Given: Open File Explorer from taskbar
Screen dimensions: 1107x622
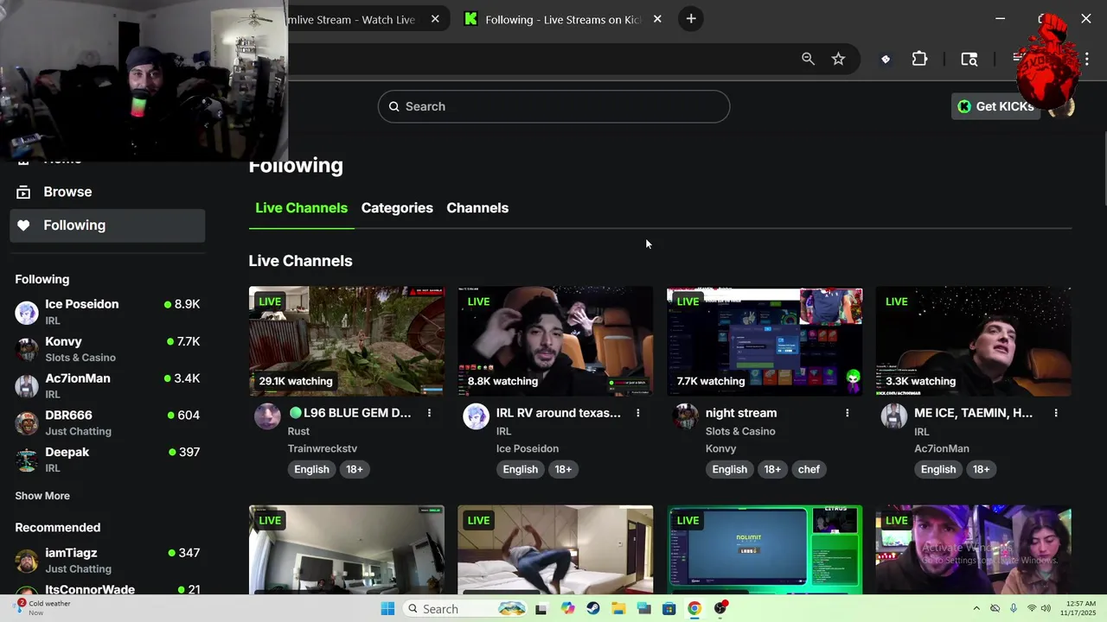Looking at the screenshot, I should tap(618, 609).
